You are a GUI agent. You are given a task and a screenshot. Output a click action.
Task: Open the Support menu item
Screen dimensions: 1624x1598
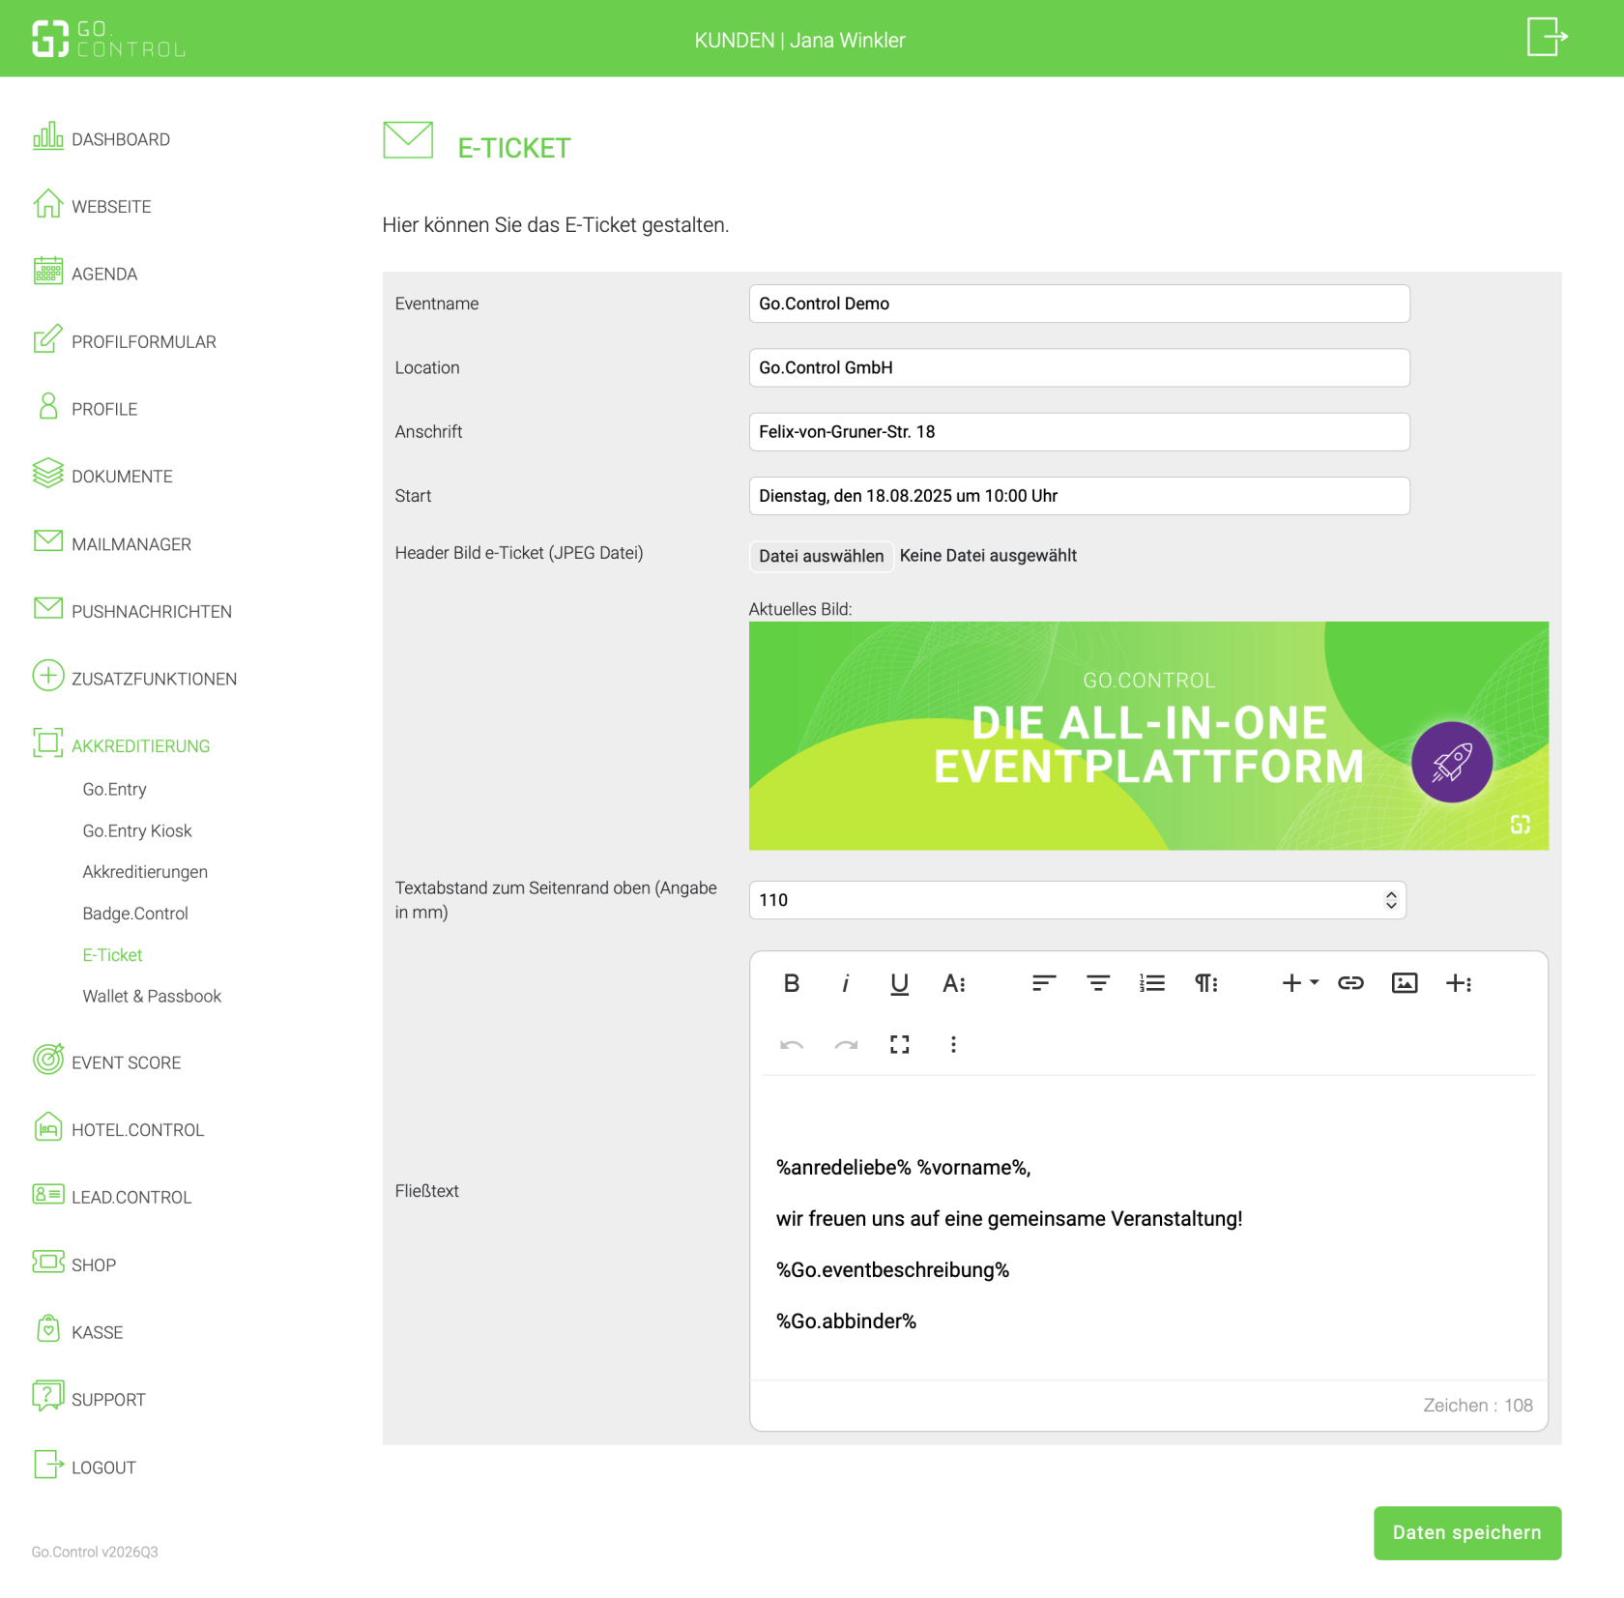(108, 1400)
